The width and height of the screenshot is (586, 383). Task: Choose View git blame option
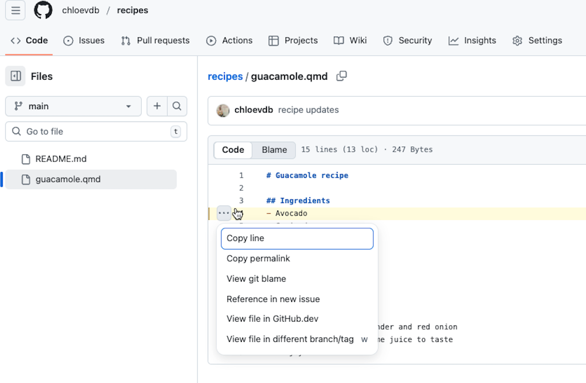[x=256, y=279]
